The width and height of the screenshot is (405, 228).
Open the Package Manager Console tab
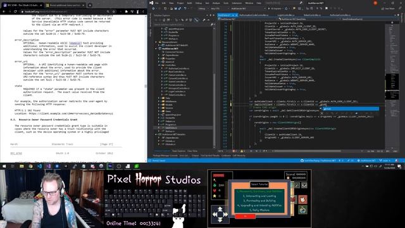click(165, 156)
